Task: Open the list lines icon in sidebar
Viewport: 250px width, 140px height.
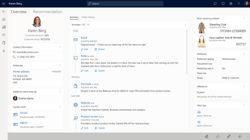Action: [x=4, y=35]
